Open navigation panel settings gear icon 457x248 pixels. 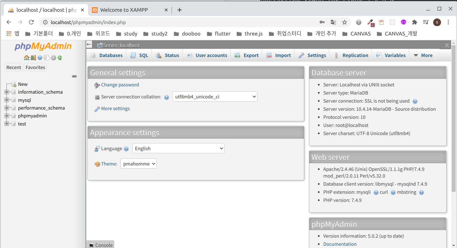pyautogui.click(x=53, y=58)
